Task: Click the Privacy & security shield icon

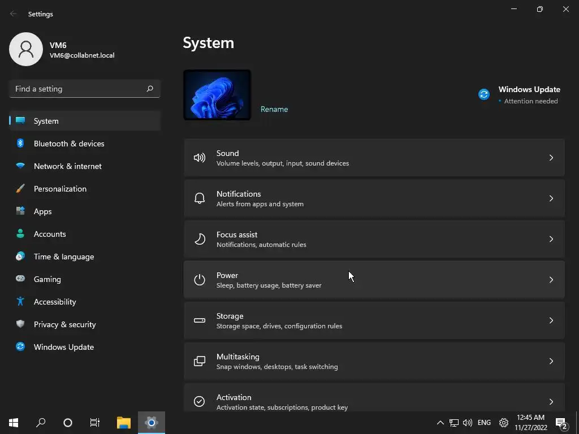Action: click(20, 324)
